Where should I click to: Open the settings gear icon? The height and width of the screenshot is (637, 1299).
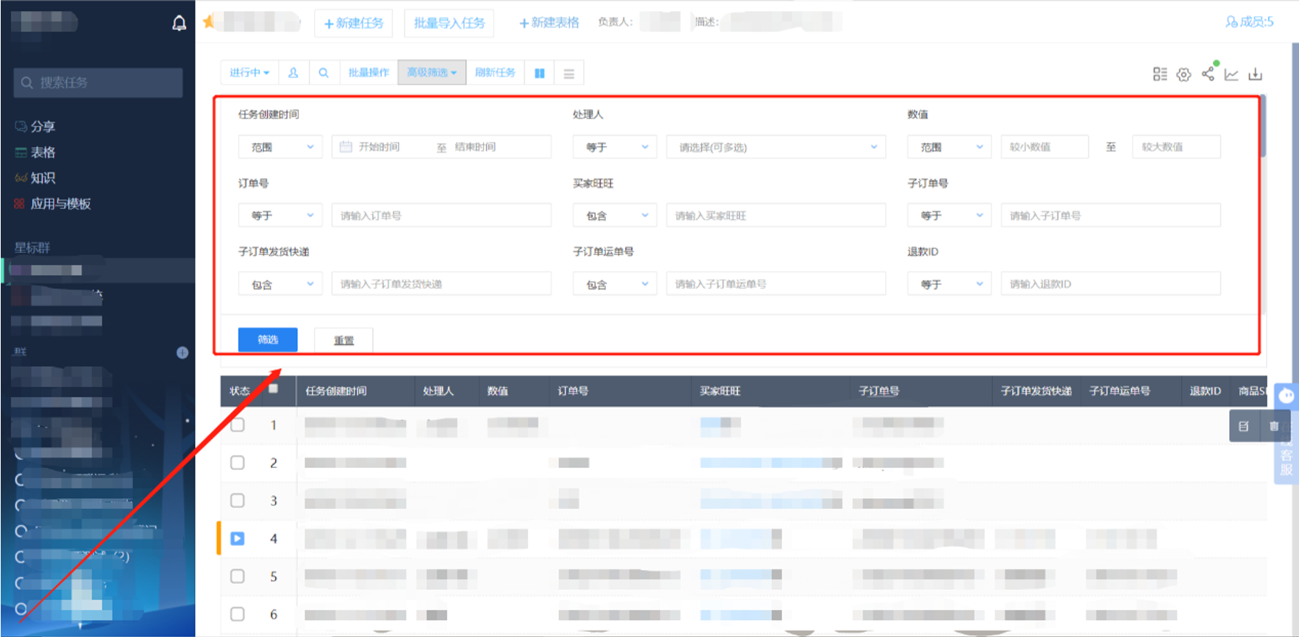click(1184, 74)
